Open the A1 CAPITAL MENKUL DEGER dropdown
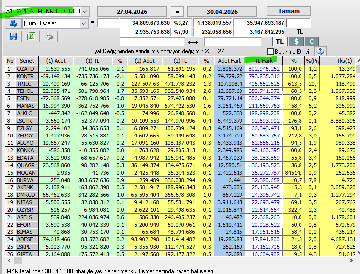 tap(85, 11)
